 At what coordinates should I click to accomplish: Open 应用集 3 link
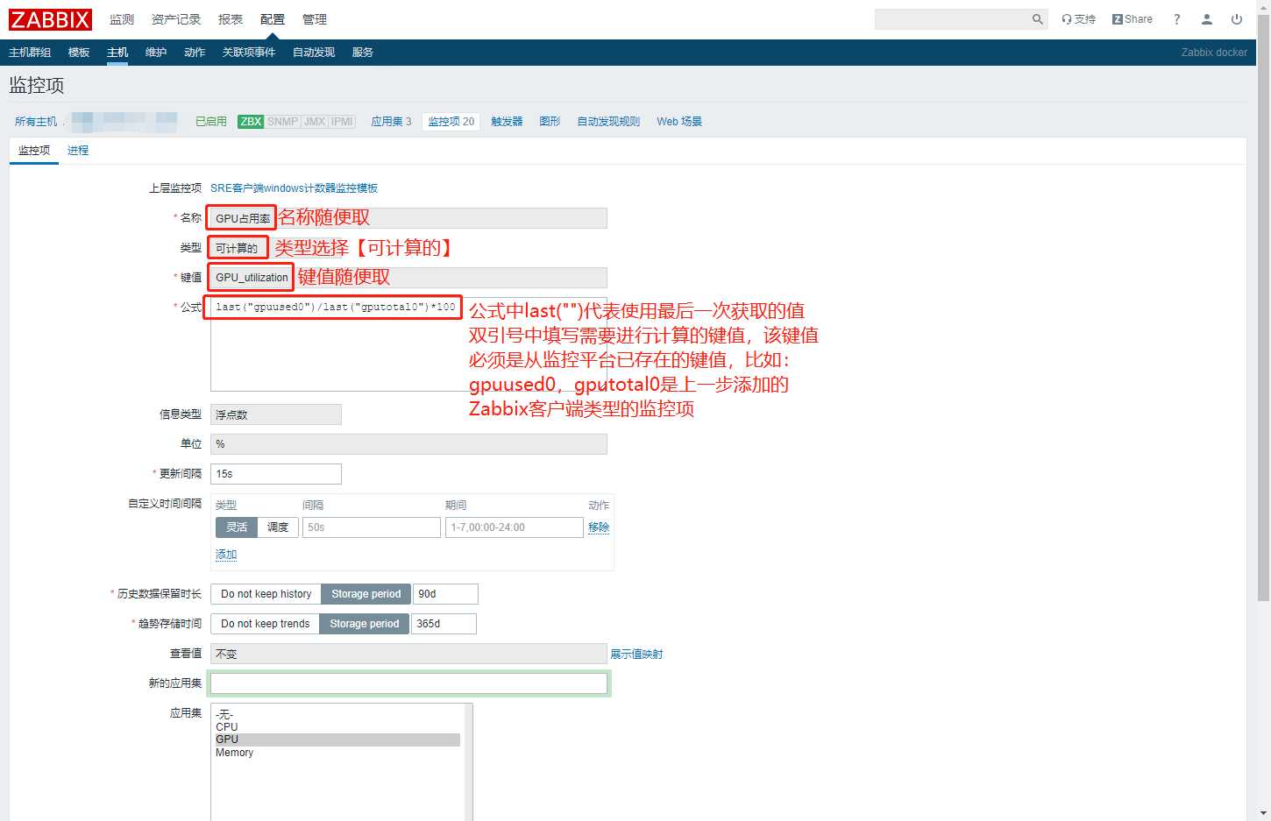391,122
